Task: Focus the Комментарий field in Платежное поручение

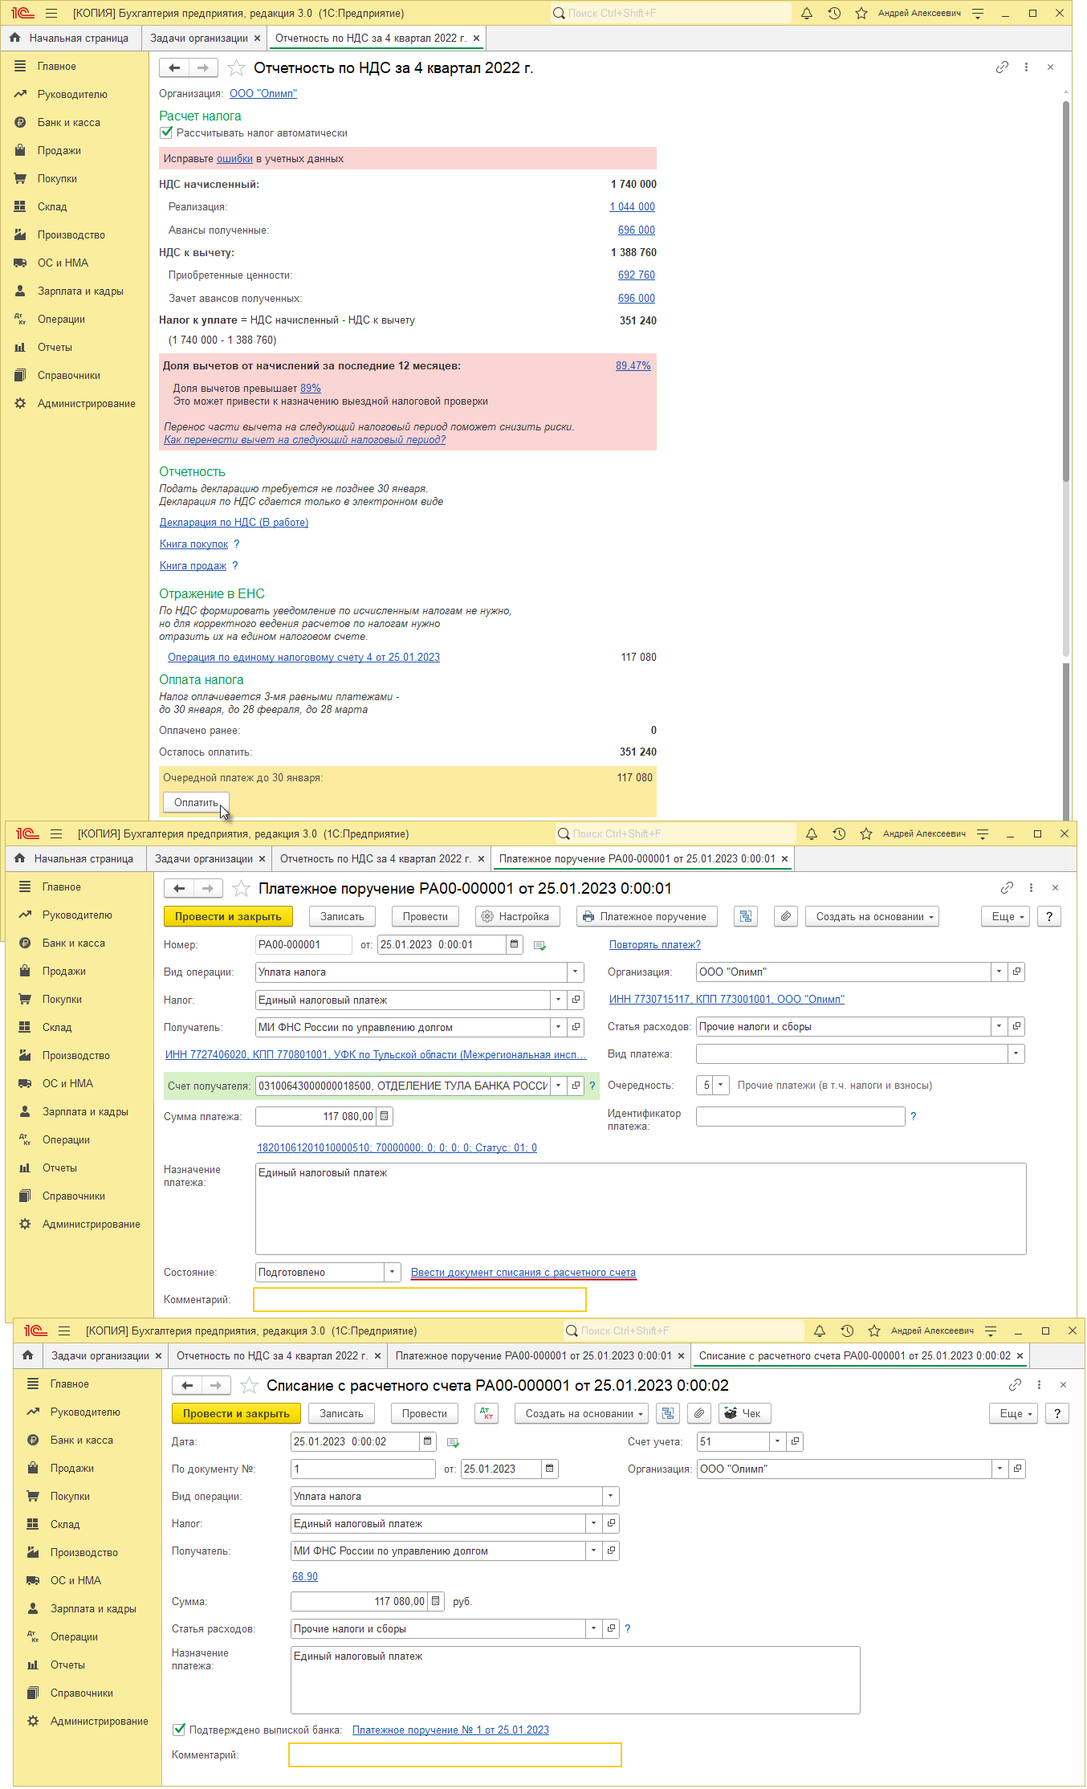Action: click(420, 1300)
